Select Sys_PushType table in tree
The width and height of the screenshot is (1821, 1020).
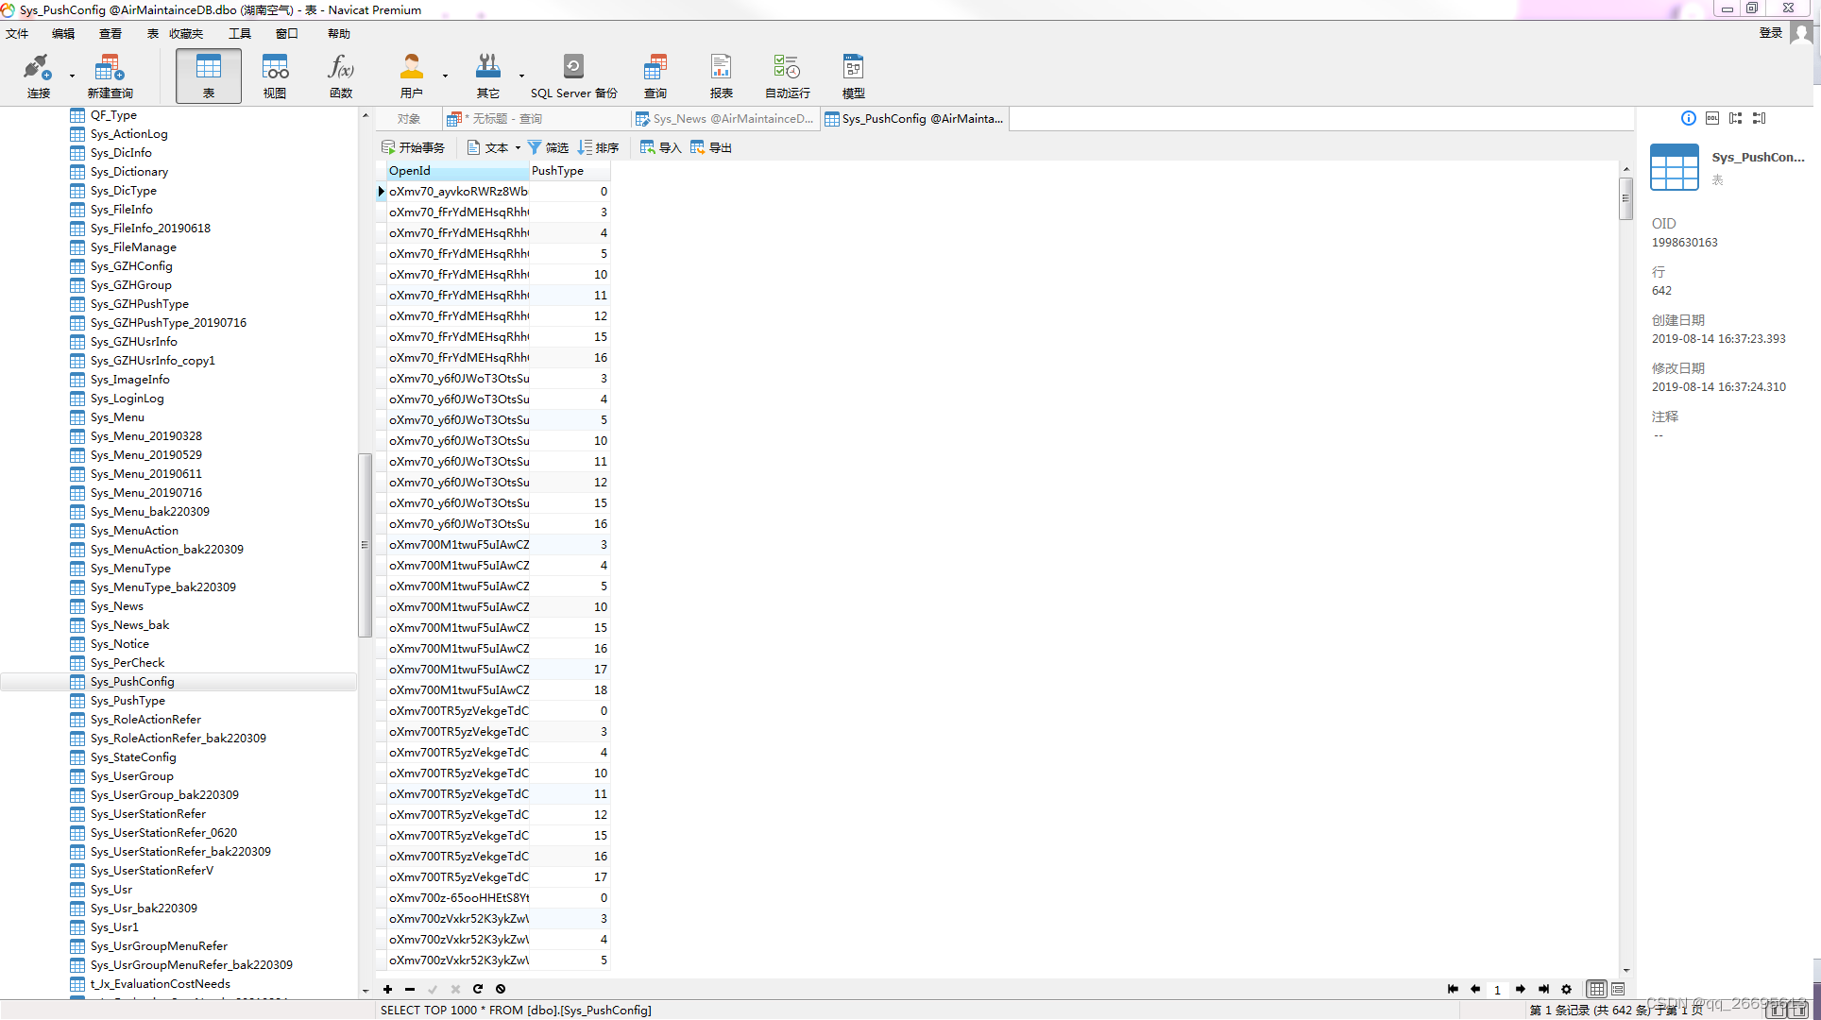point(128,700)
